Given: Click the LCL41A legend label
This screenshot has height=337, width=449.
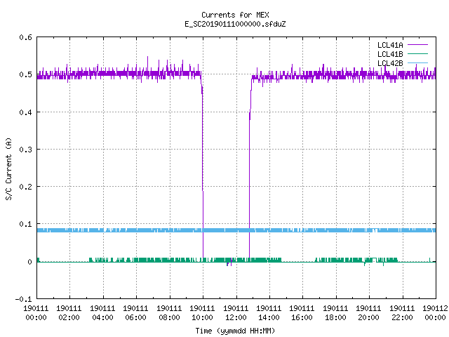Looking at the screenshot, I should click(x=390, y=45).
